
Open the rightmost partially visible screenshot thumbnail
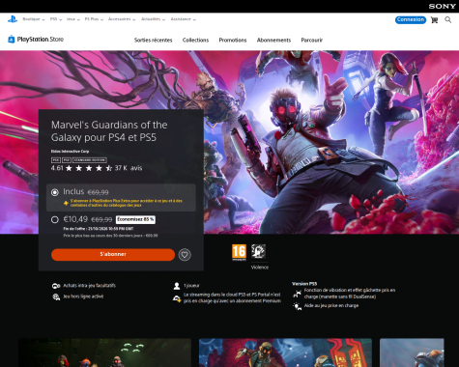[412, 353]
